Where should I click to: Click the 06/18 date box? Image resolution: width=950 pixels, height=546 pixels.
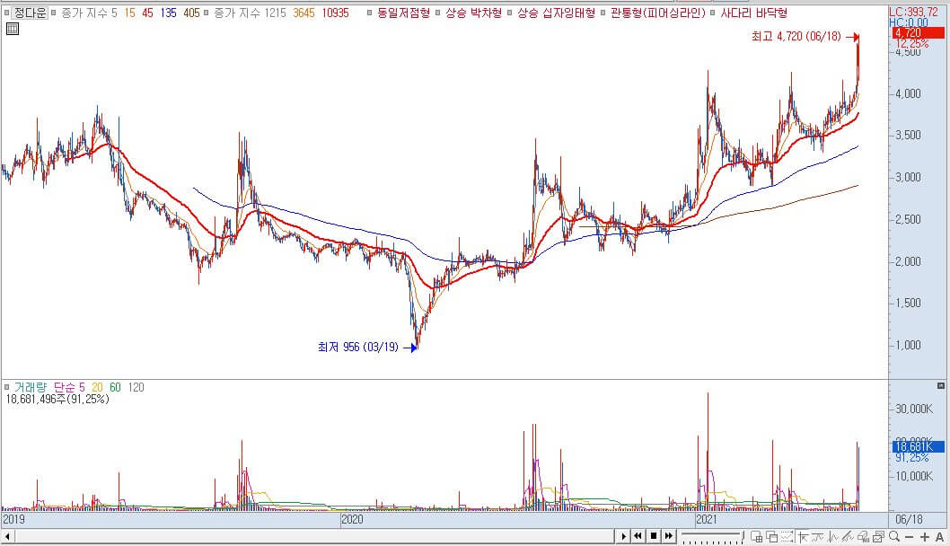click(x=909, y=519)
